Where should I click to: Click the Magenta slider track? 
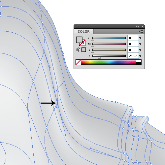click(x=109, y=44)
